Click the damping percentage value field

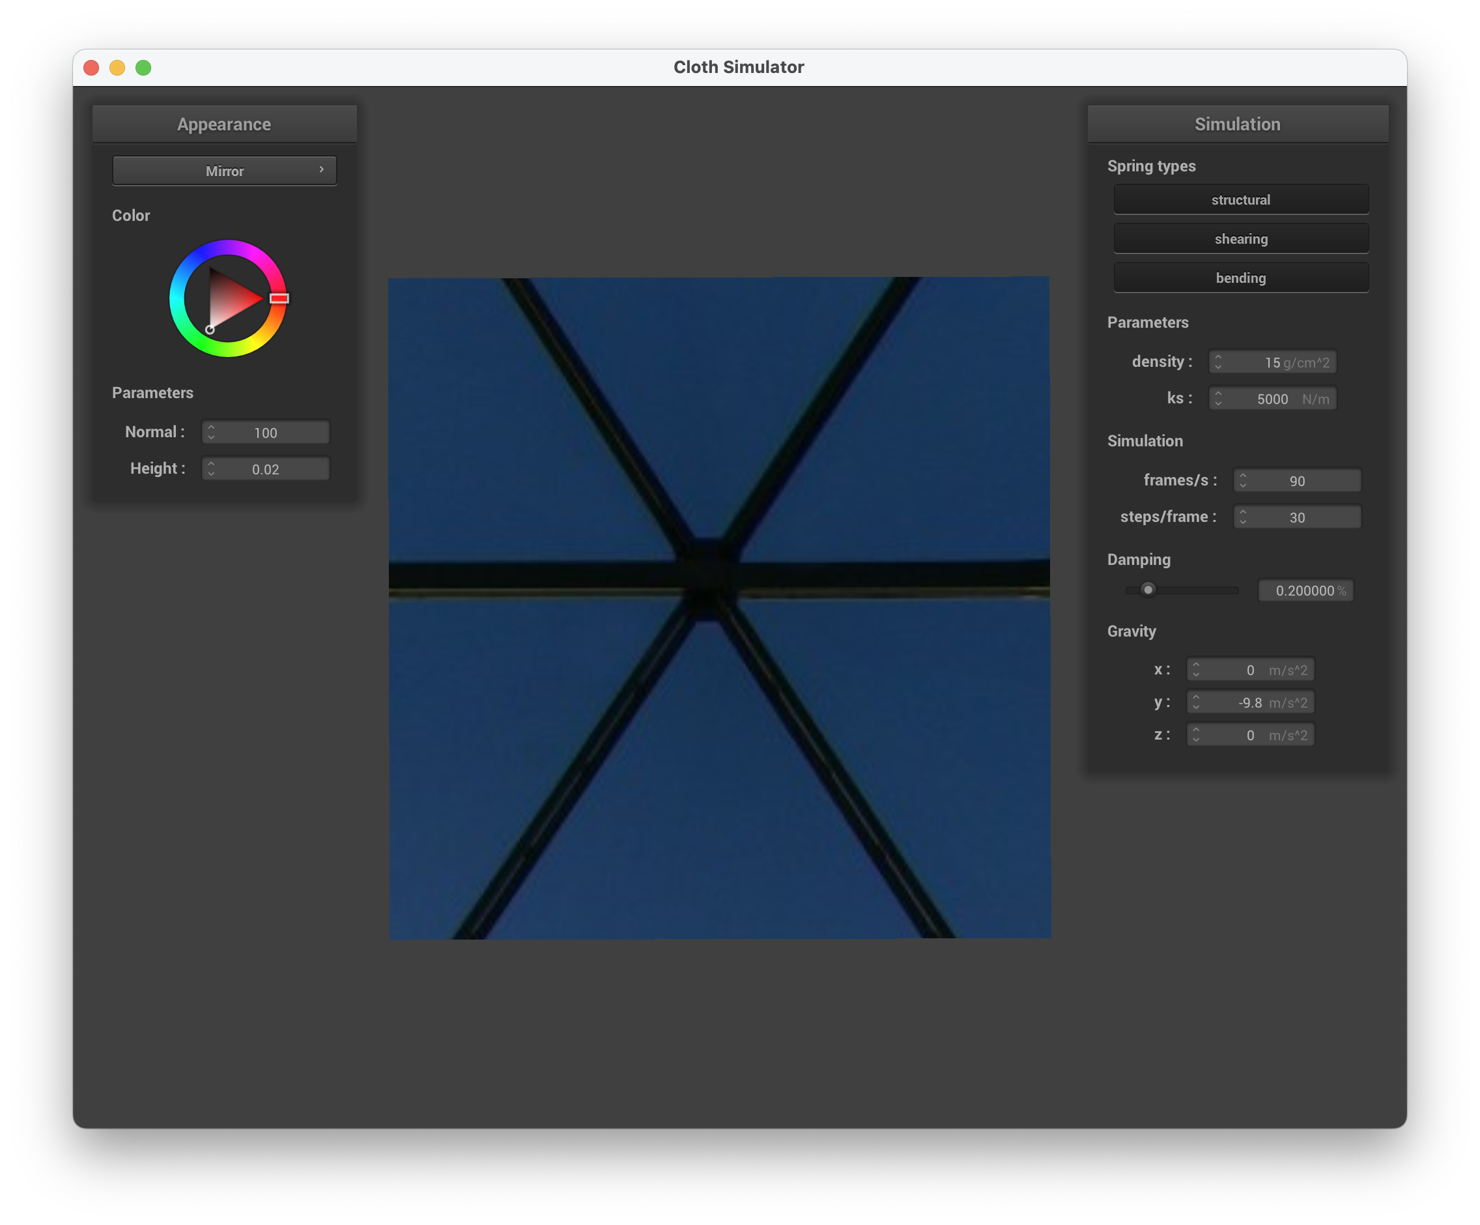tap(1305, 590)
